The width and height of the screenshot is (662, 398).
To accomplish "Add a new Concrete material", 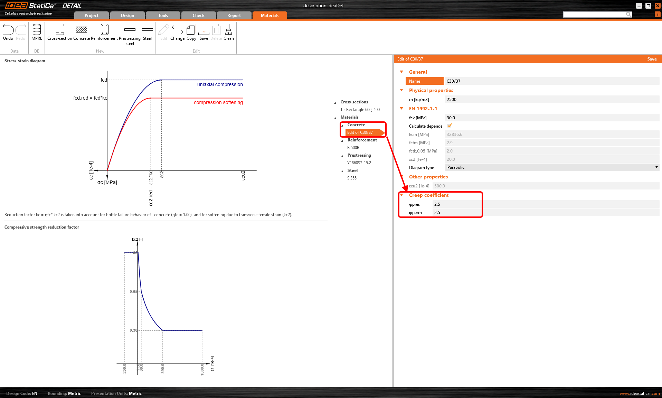I will click(x=82, y=30).
